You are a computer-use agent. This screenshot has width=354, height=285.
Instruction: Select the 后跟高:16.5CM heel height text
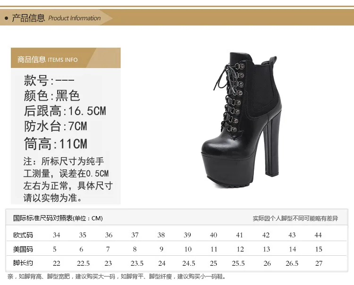pyautogui.click(x=65, y=111)
